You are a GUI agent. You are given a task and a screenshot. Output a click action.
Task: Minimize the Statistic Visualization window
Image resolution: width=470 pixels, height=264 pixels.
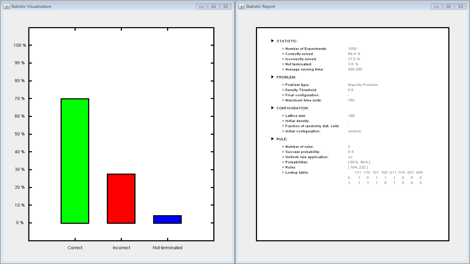[x=201, y=6]
